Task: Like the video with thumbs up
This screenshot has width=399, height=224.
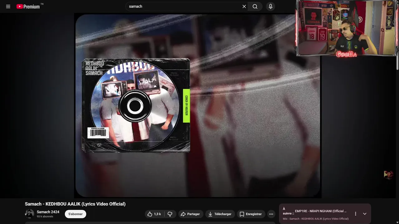Action: point(154,214)
